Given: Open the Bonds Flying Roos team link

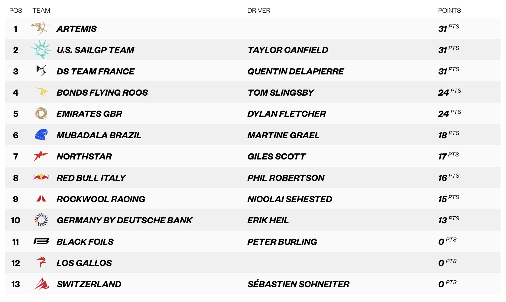Looking at the screenshot, I should click(102, 93).
